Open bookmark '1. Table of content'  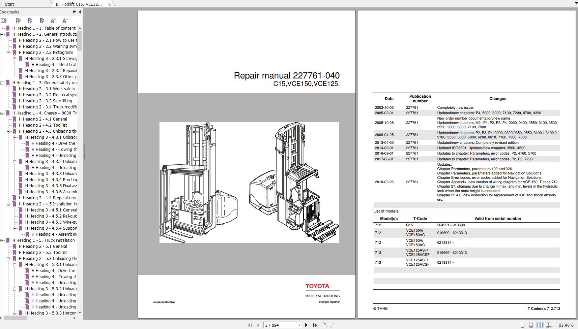coord(44,28)
